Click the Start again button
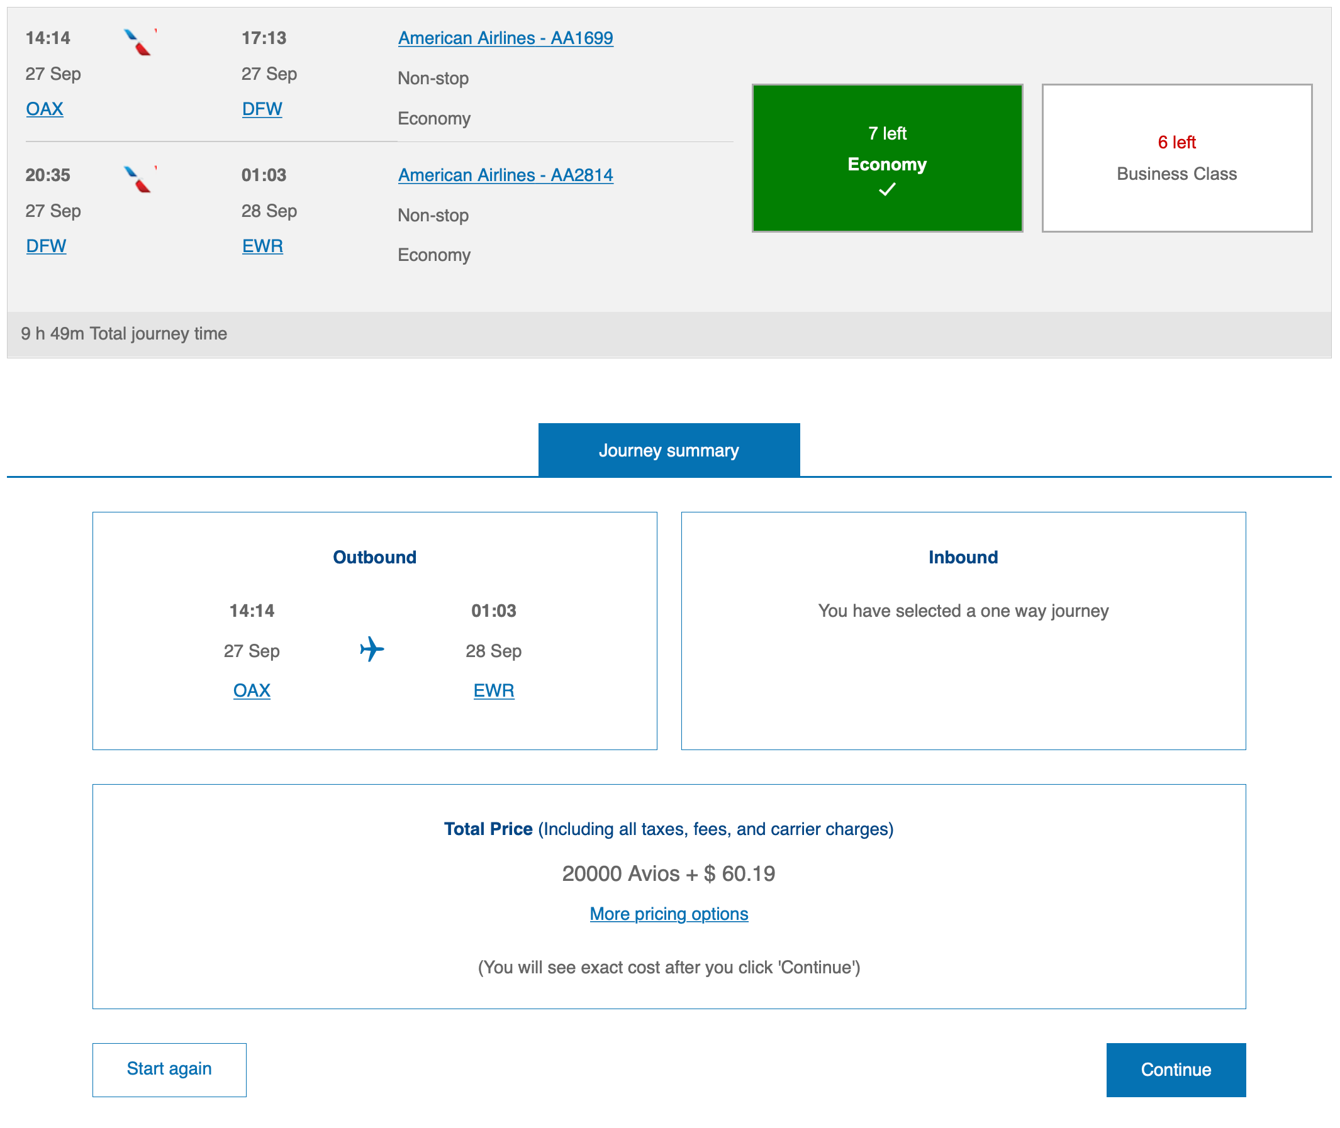Viewport: 1340px width, 1128px height. tap(170, 1070)
